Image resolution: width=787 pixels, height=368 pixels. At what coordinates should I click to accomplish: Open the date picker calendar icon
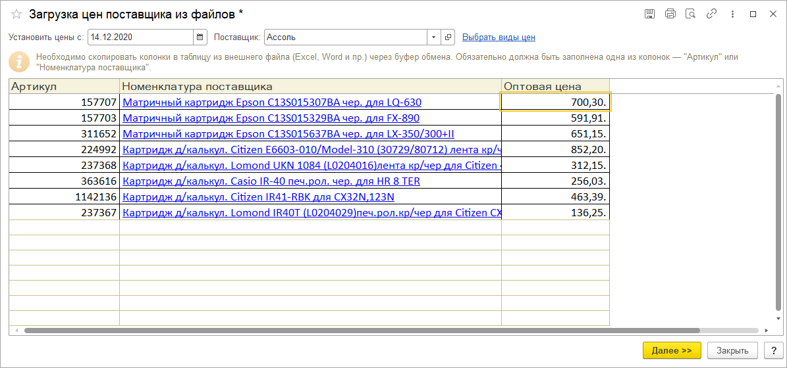pyautogui.click(x=200, y=37)
